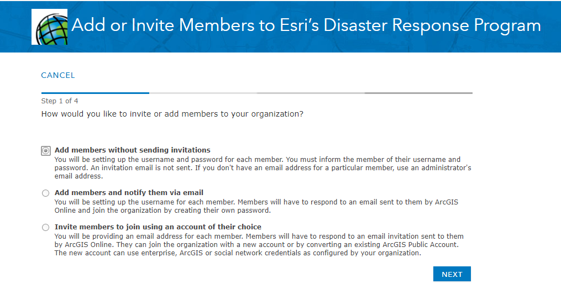Click the 'Step 1 of 4' indicator text
This screenshot has height=294, width=561.
59,101
